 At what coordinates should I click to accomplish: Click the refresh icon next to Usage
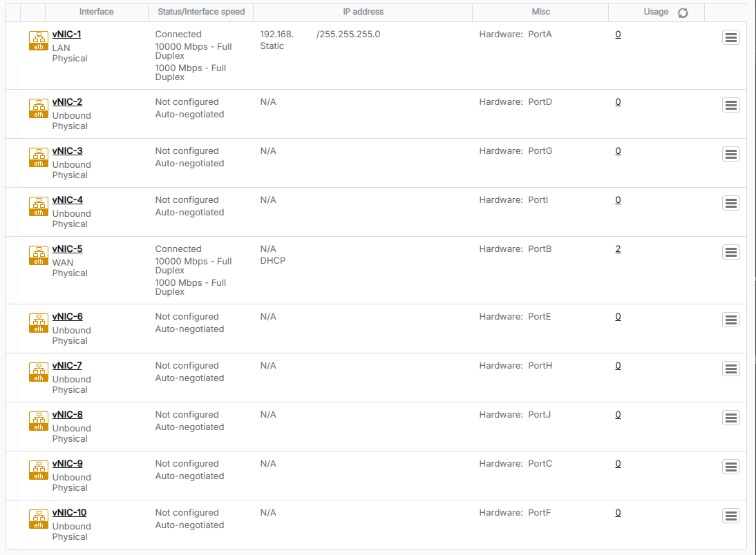point(683,12)
